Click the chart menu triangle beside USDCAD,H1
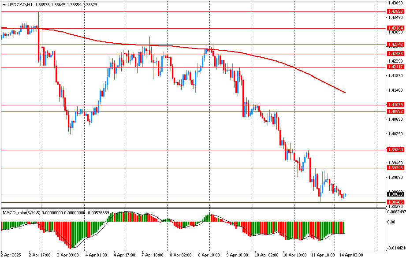Image resolution: width=406 pixels, height=260 pixels. tap(4, 5)
